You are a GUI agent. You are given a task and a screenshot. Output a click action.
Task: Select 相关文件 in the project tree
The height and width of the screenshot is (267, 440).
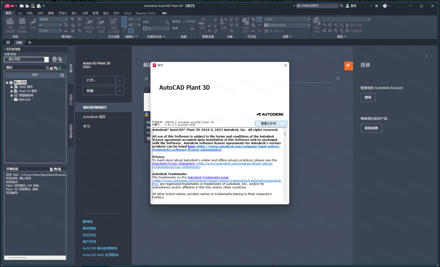coord(25,100)
